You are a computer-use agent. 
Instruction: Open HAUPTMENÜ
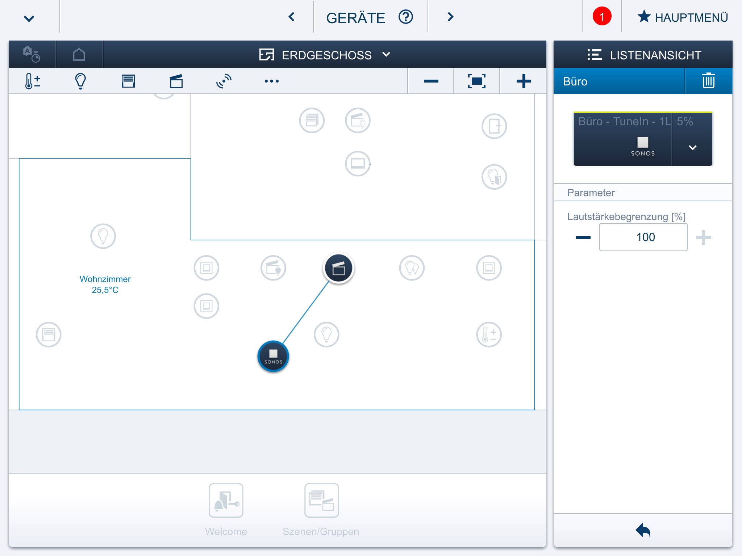point(683,17)
